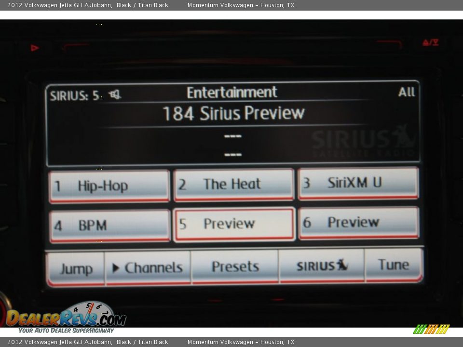This screenshot has width=463, height=347.
Task: Tap the 184 Sirius Preview channel name
Action: click(233, 114)
